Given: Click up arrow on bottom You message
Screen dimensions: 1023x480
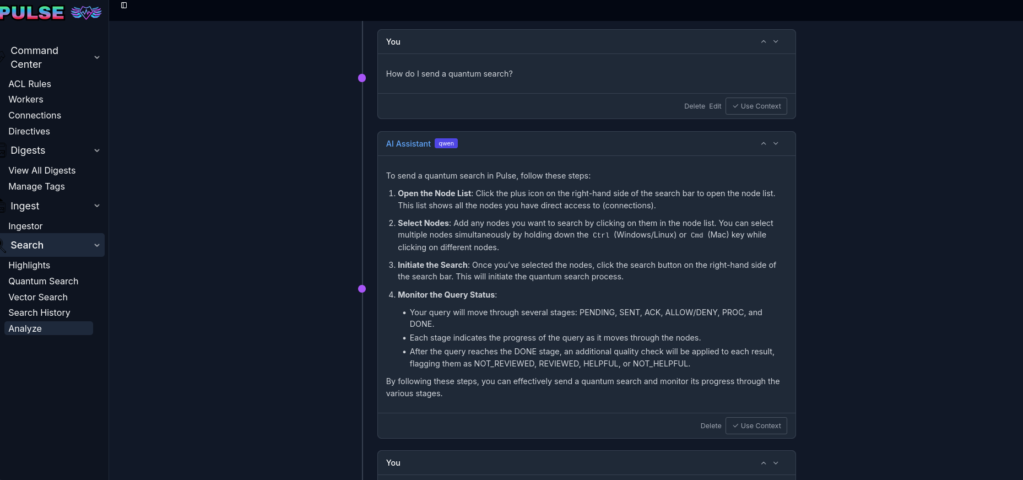Looking at the screenshot, I should click(764, 463).
